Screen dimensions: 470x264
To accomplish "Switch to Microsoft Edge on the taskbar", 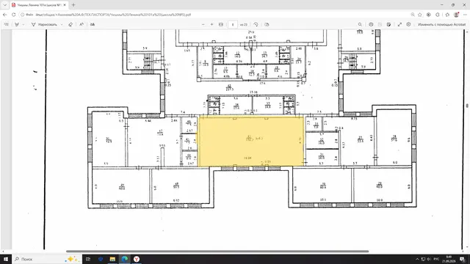I will pos(125,259).
